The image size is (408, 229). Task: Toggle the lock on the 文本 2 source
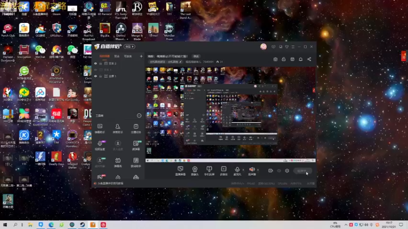[x=100, y=63]
